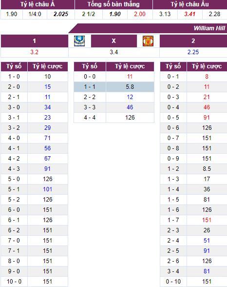
Task: Select the highlighted 1 - 1 score row
Action: (114, 87)
